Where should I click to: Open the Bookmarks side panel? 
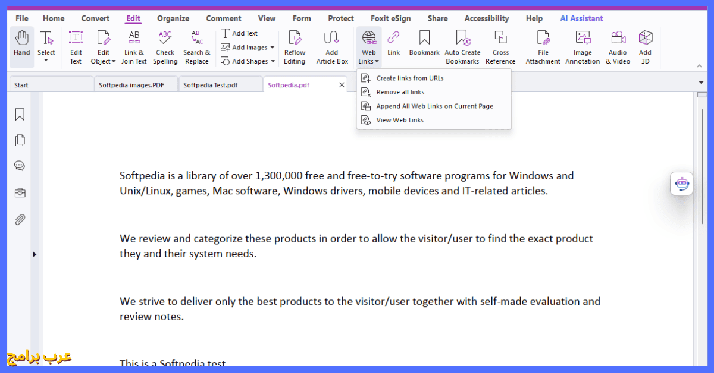pos(20,115)
